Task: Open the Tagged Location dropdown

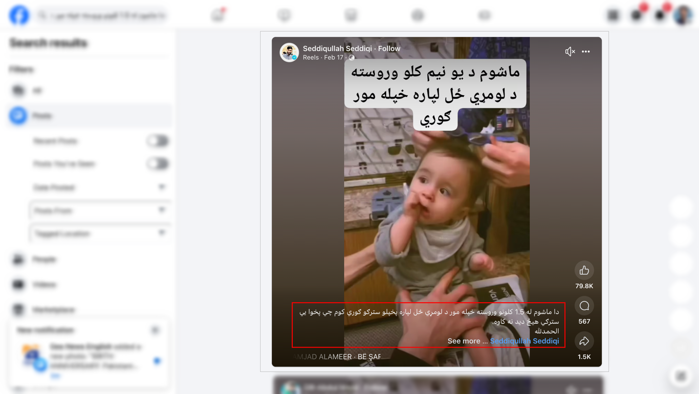Action: pos(100,233)
